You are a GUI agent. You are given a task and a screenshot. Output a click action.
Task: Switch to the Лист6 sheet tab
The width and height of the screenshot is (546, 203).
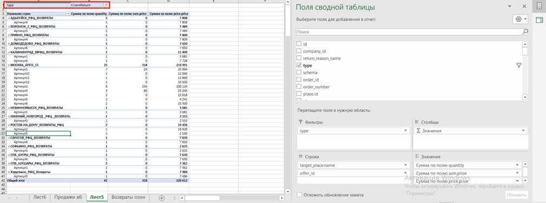click(40, 198)
